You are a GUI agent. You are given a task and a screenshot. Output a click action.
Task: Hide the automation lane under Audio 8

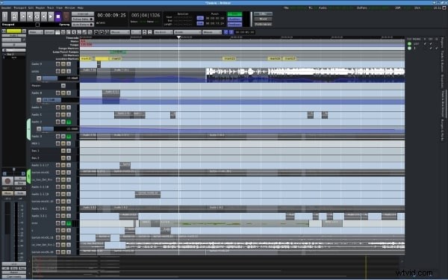click(x=39, y=100)
